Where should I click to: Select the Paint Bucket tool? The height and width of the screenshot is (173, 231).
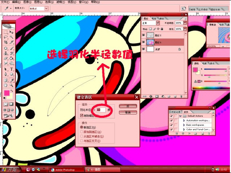click(x=12, y=58)
